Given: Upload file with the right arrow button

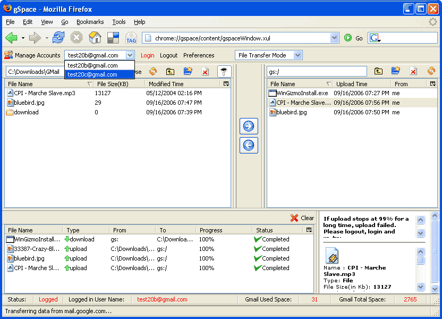Looking at the screenshot, I should (249, 127).
